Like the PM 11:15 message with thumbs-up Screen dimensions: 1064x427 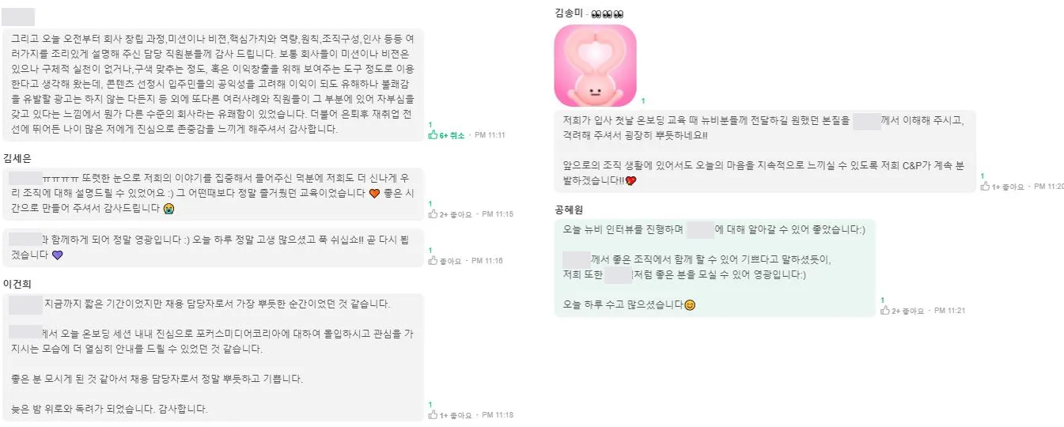(x=433, y=213)
